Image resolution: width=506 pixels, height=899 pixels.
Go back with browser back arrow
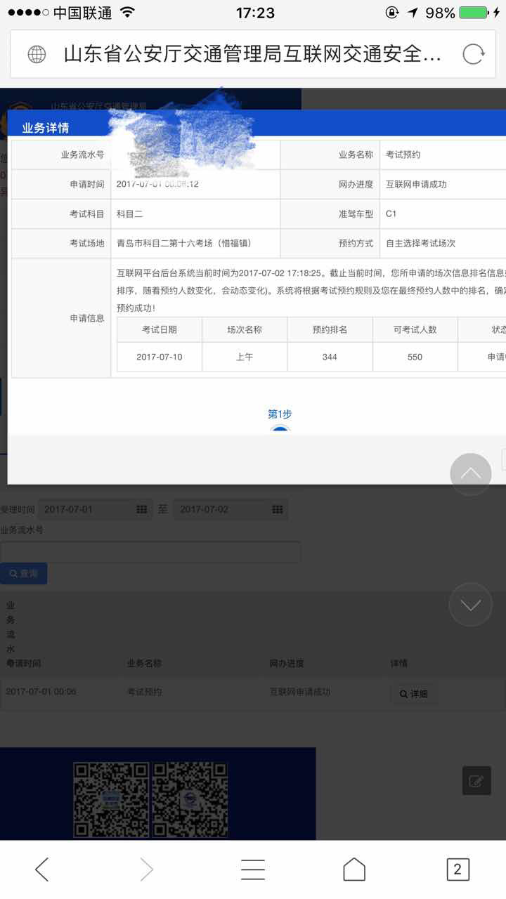click(42, 870)
